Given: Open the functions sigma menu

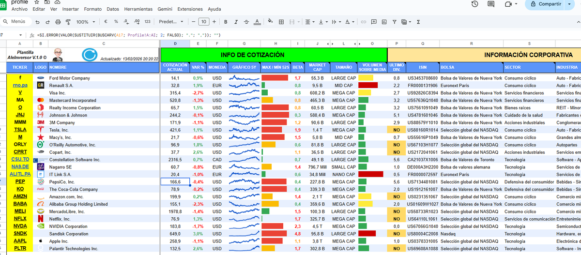Looking at the screenshot, I should (x=418, y=22).
